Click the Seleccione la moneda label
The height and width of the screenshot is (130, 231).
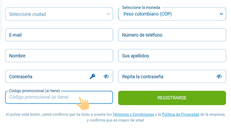pos(141,8)
